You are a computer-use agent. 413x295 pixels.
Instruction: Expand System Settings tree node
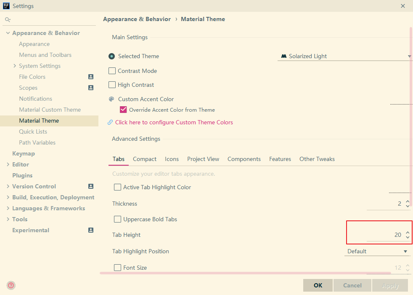point(15,66)
